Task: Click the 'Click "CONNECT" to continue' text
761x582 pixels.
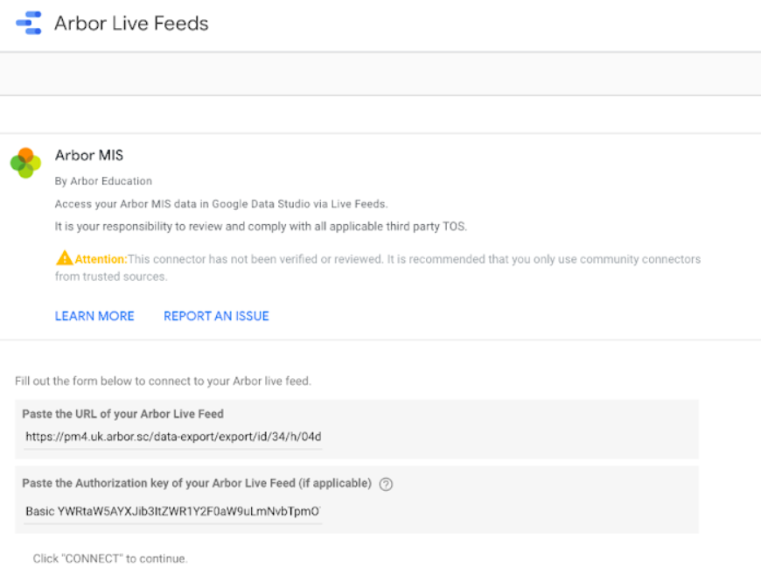Action: (110, 558)
